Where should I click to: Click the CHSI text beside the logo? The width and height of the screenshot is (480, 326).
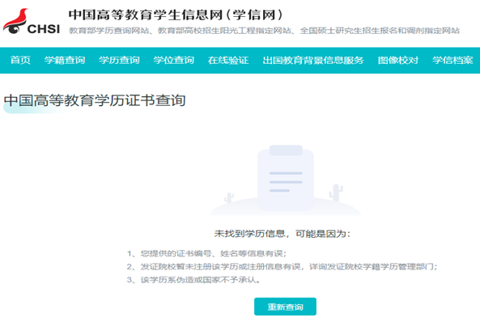coord(44,29)
